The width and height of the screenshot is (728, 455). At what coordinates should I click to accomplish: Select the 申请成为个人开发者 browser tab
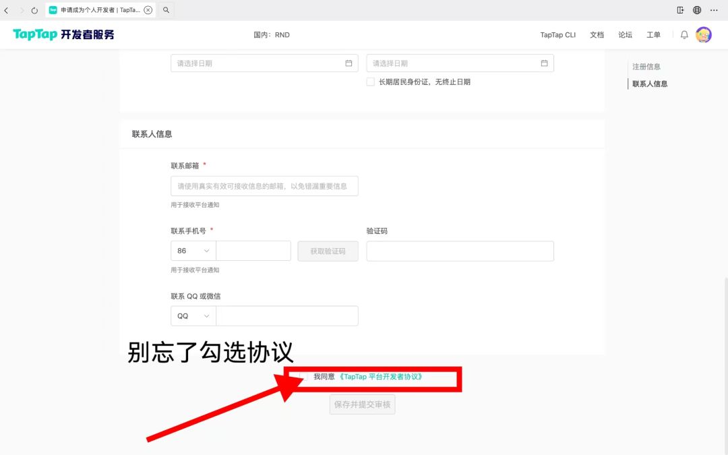[100, 9]
